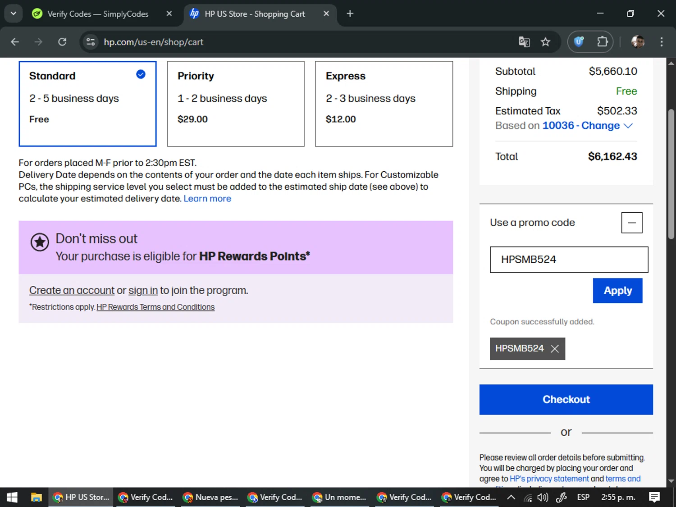Screen dimensions: 676x507
Task: Proceed to Checkout
Action: (x=566, y=399)
